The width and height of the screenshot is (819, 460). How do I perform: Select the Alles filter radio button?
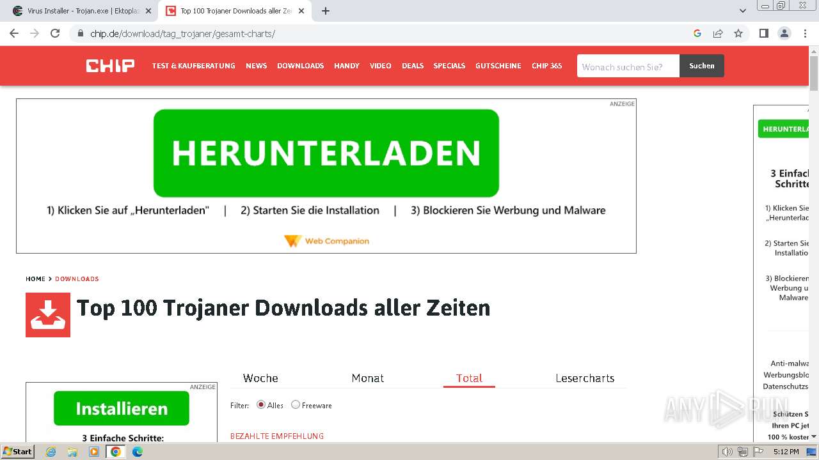pos(261,404)
